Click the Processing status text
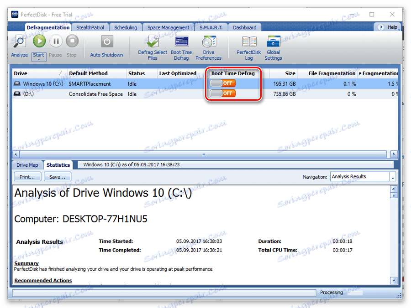The height and width of the screenshot is (308, 411). (x=332, y=293)
